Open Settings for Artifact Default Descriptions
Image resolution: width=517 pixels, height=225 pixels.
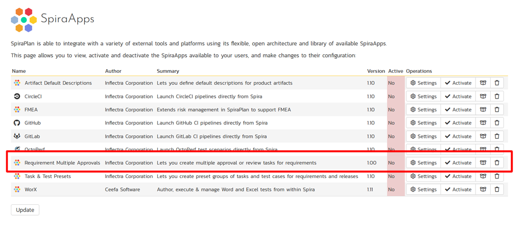coord(423,83)
